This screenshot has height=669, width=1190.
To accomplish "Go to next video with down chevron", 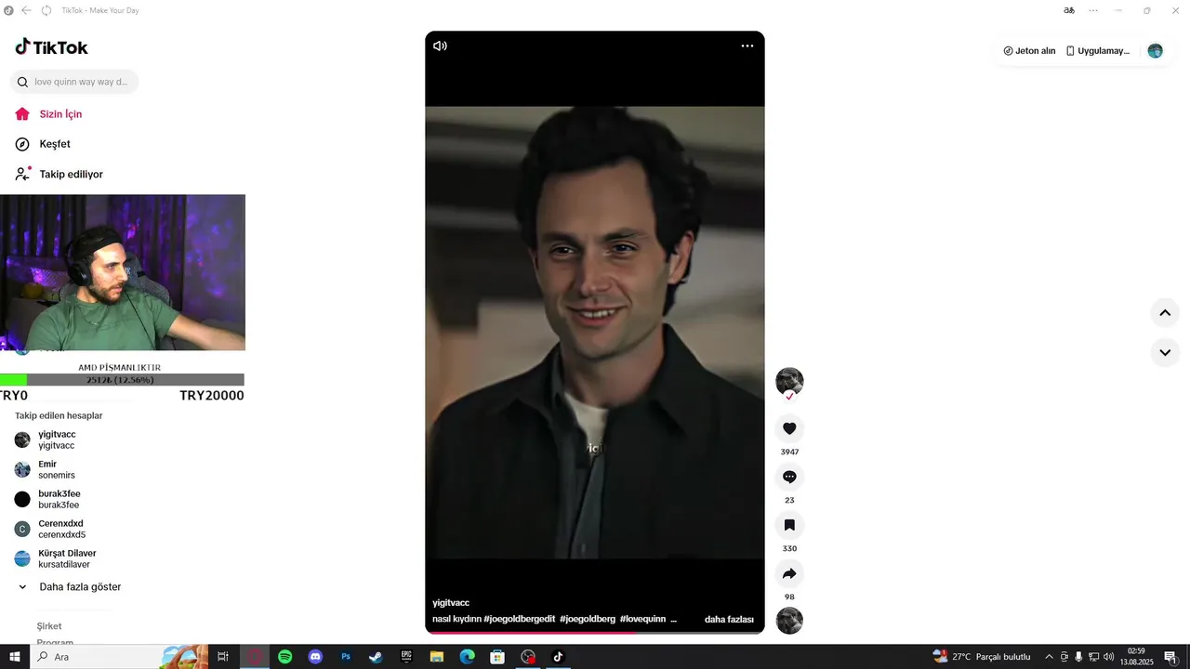I will [x=1165, y=353].
